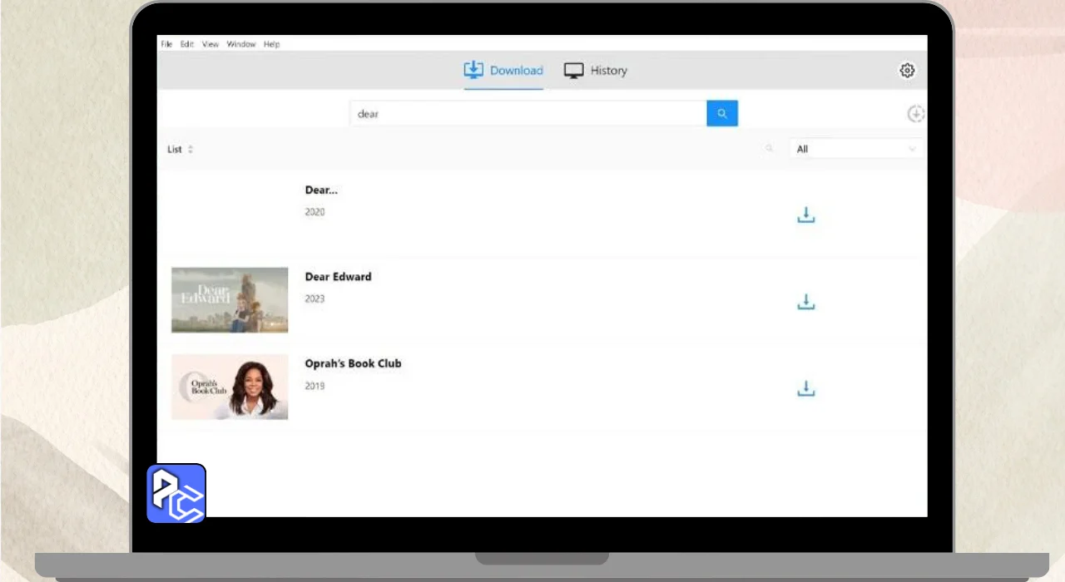The image size is (1065, 582).
Task: Download Oprah's Book Club via its icon
Action: tap(805, 388)
